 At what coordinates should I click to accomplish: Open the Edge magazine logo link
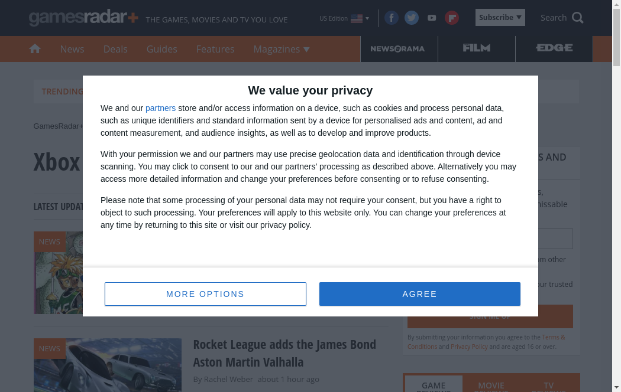point(554,49)
